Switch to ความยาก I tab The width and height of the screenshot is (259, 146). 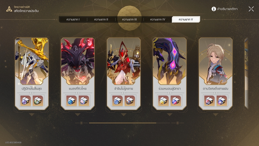73,19
